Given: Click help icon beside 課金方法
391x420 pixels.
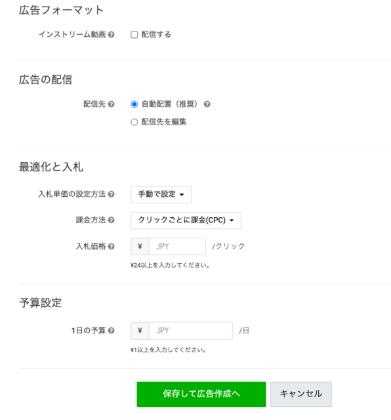Looking at the screenshot, I should tap(111, 220).
